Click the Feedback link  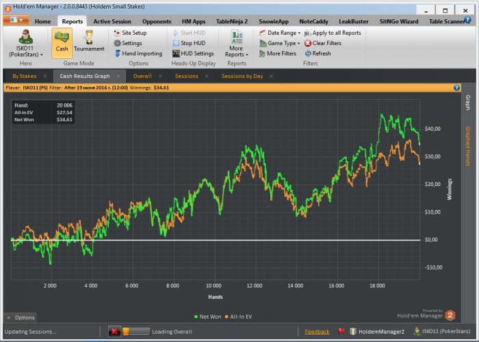coord(317,332)
